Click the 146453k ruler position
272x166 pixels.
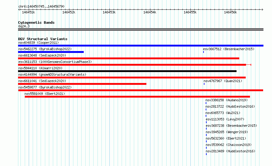tap(109, 12)
